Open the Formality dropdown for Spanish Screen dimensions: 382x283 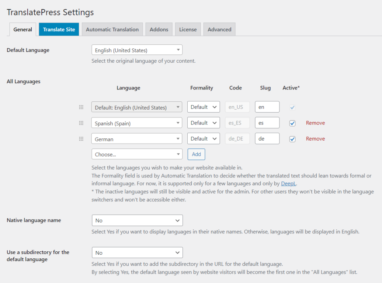[x=203, y=123]
